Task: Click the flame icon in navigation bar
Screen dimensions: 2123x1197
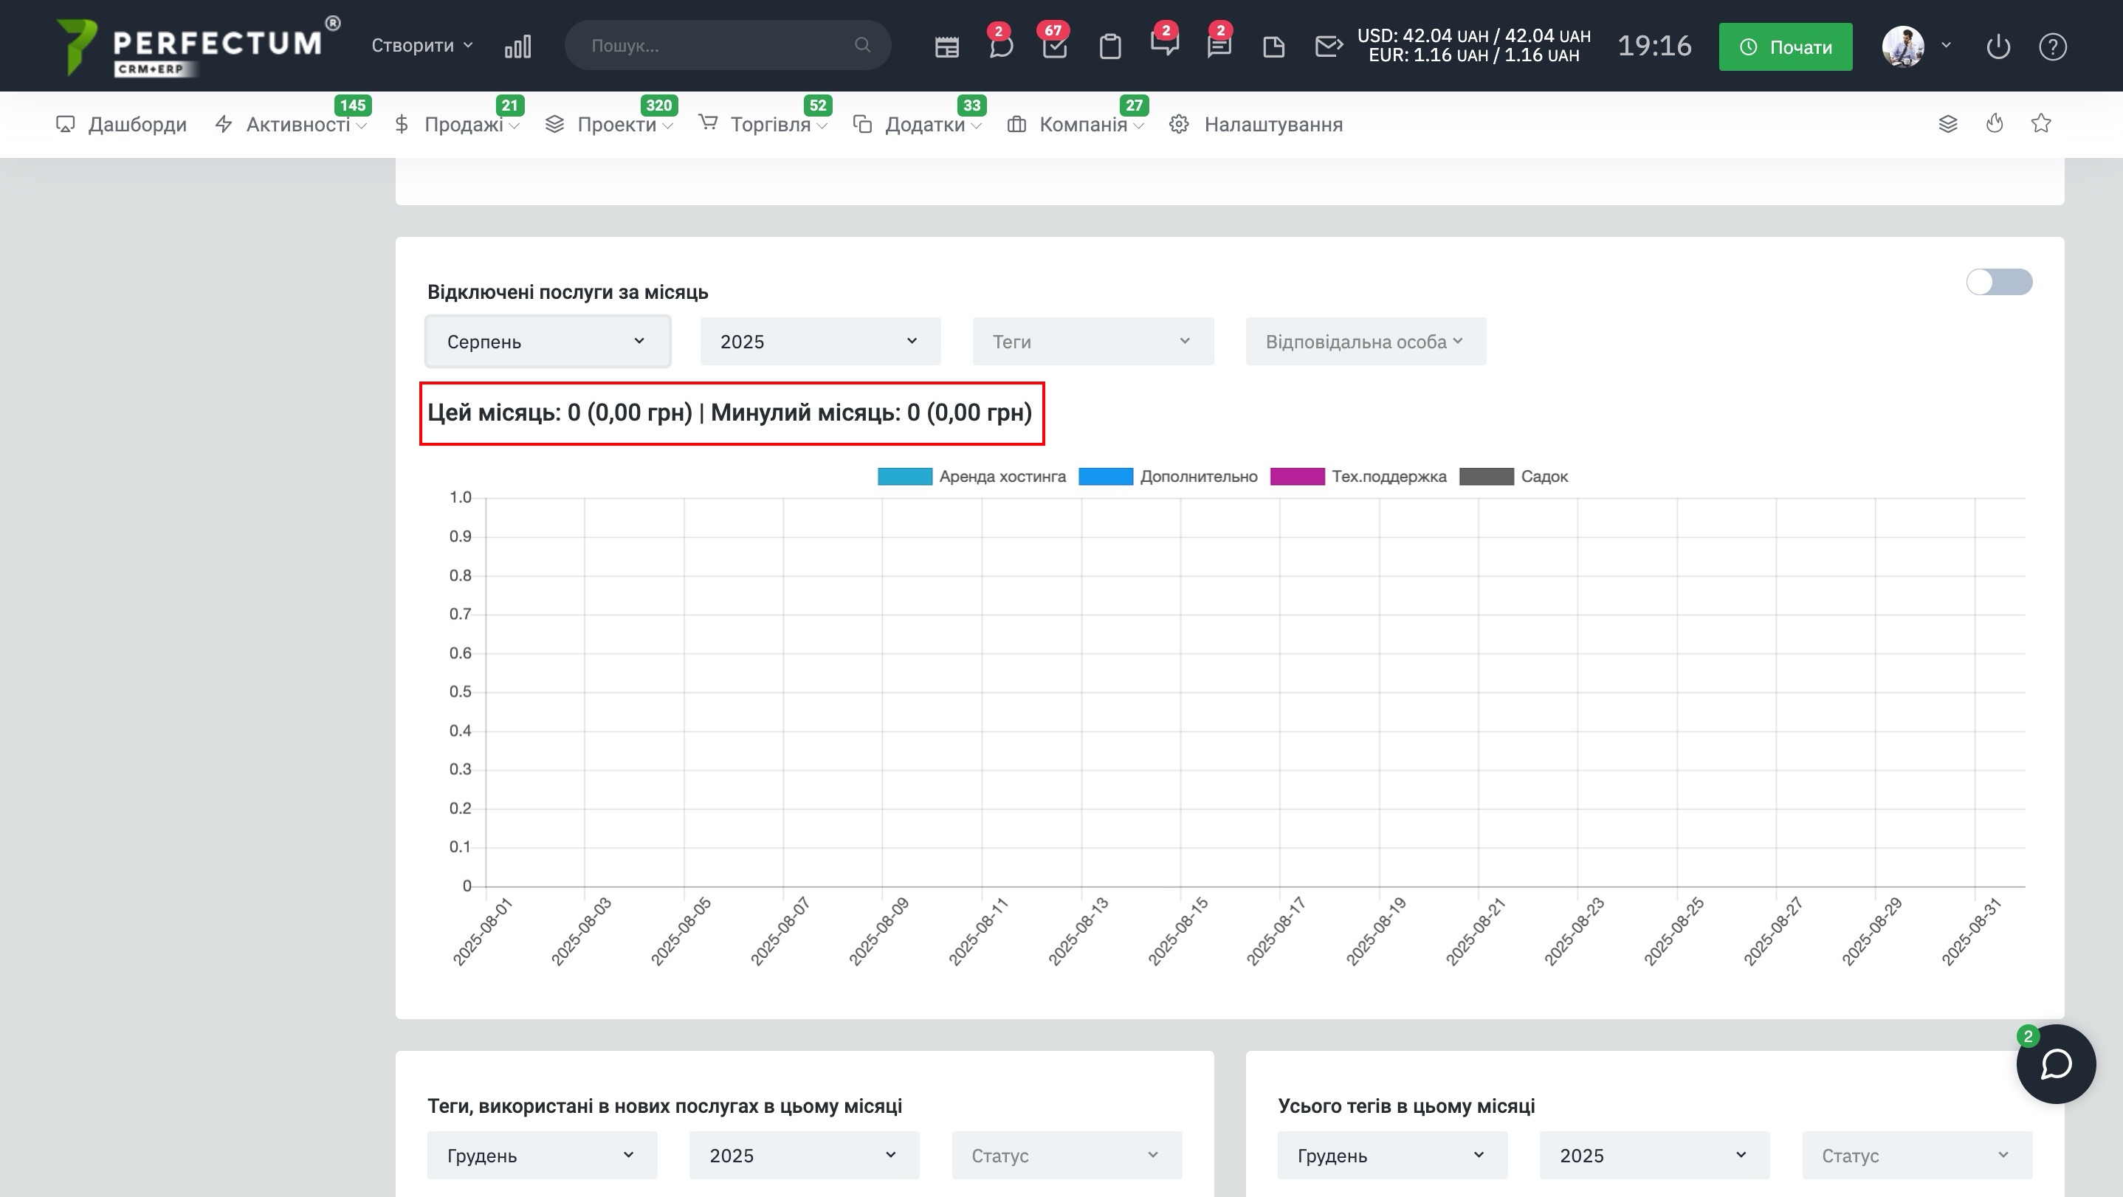Action: pos(1995,125)
